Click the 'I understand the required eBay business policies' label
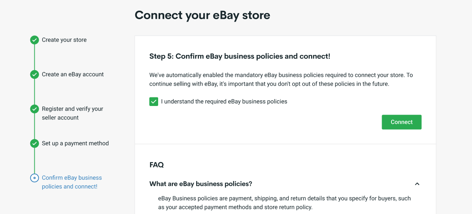The width and height of the screenshot is (472, 214). tap(224, 101)
